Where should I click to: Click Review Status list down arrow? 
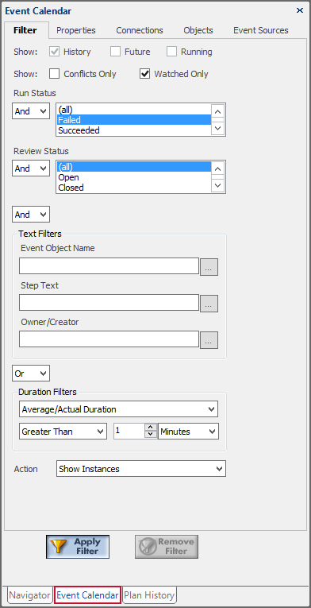[x=218, y=185]
